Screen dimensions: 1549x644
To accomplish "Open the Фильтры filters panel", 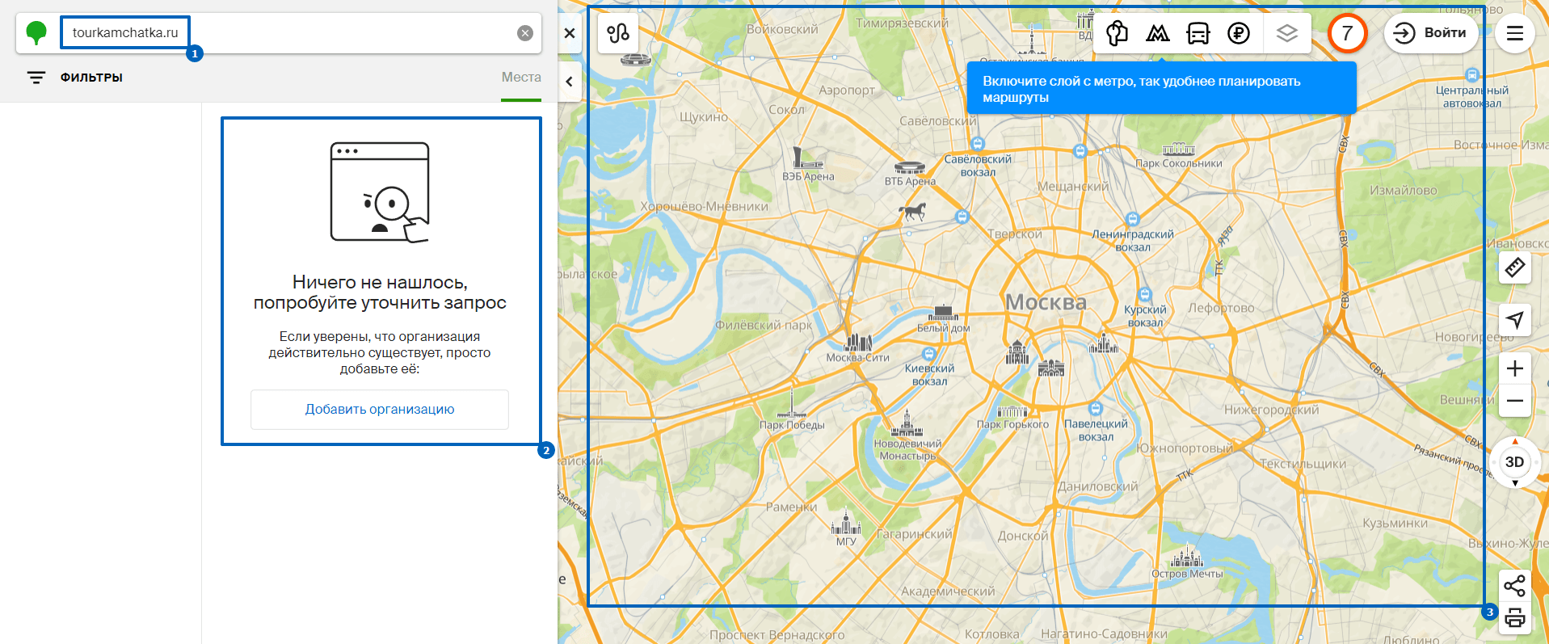I will [x=75, y=78].
